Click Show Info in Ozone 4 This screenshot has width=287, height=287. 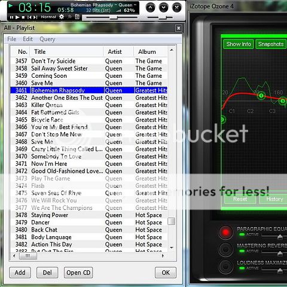tap(239, 44)
